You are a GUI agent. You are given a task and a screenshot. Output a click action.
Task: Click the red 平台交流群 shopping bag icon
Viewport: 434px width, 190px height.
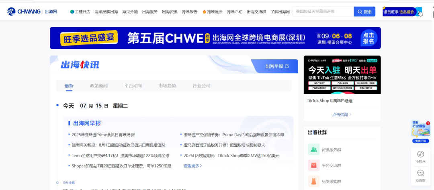pos(313,165)
